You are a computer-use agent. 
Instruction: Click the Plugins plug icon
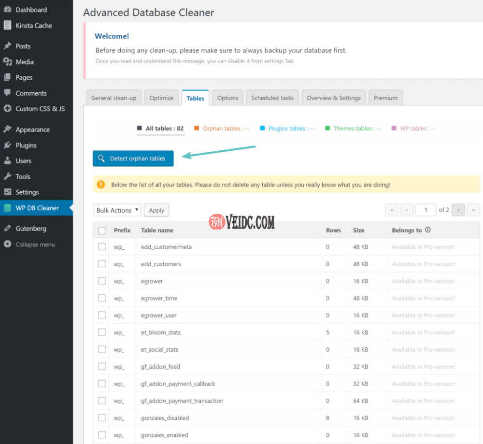pyautogui.click(x=7, y=145)
